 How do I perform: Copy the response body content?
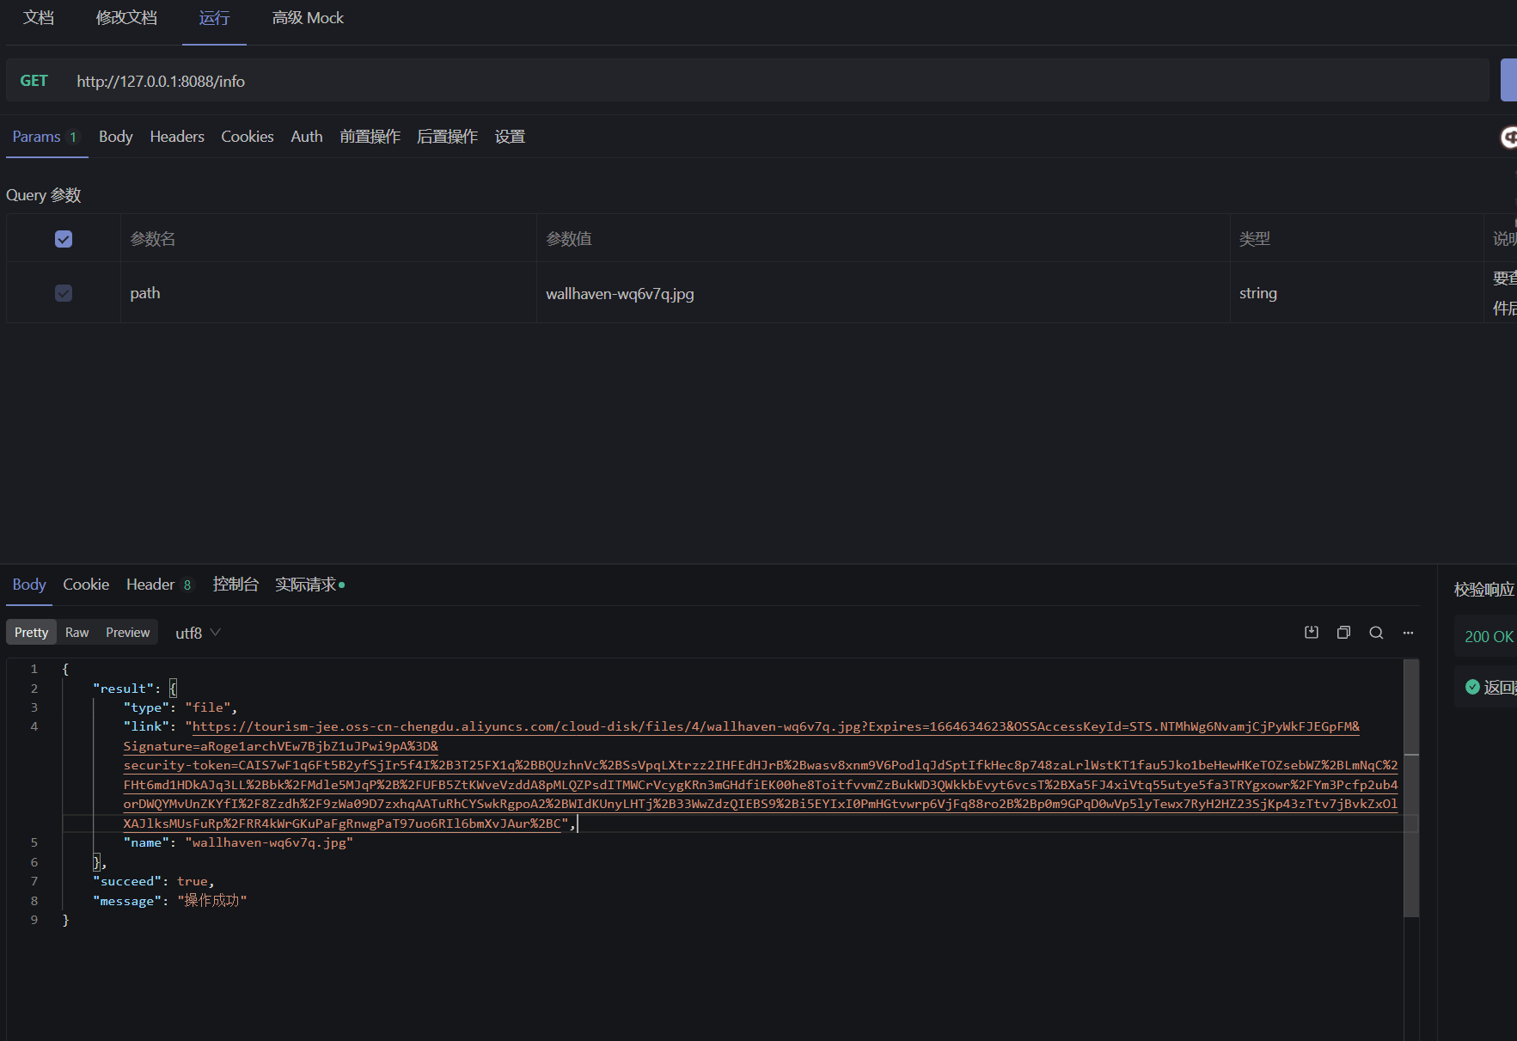click(x=1343, y=632)
